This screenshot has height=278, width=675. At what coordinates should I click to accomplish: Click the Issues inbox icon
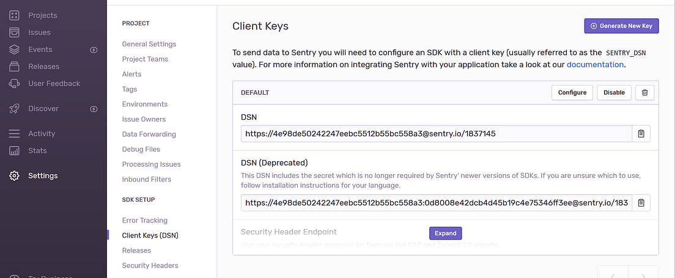coord(15,32)
